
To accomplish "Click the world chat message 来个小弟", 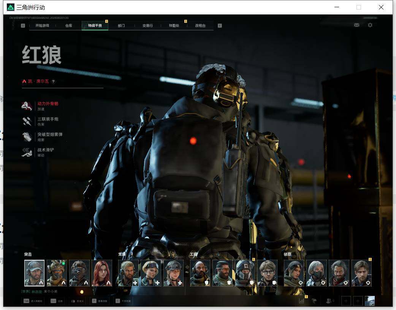I will pos(51,291).
